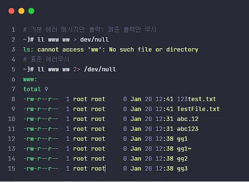Click the gg1~ backup filename

[184, 149]
